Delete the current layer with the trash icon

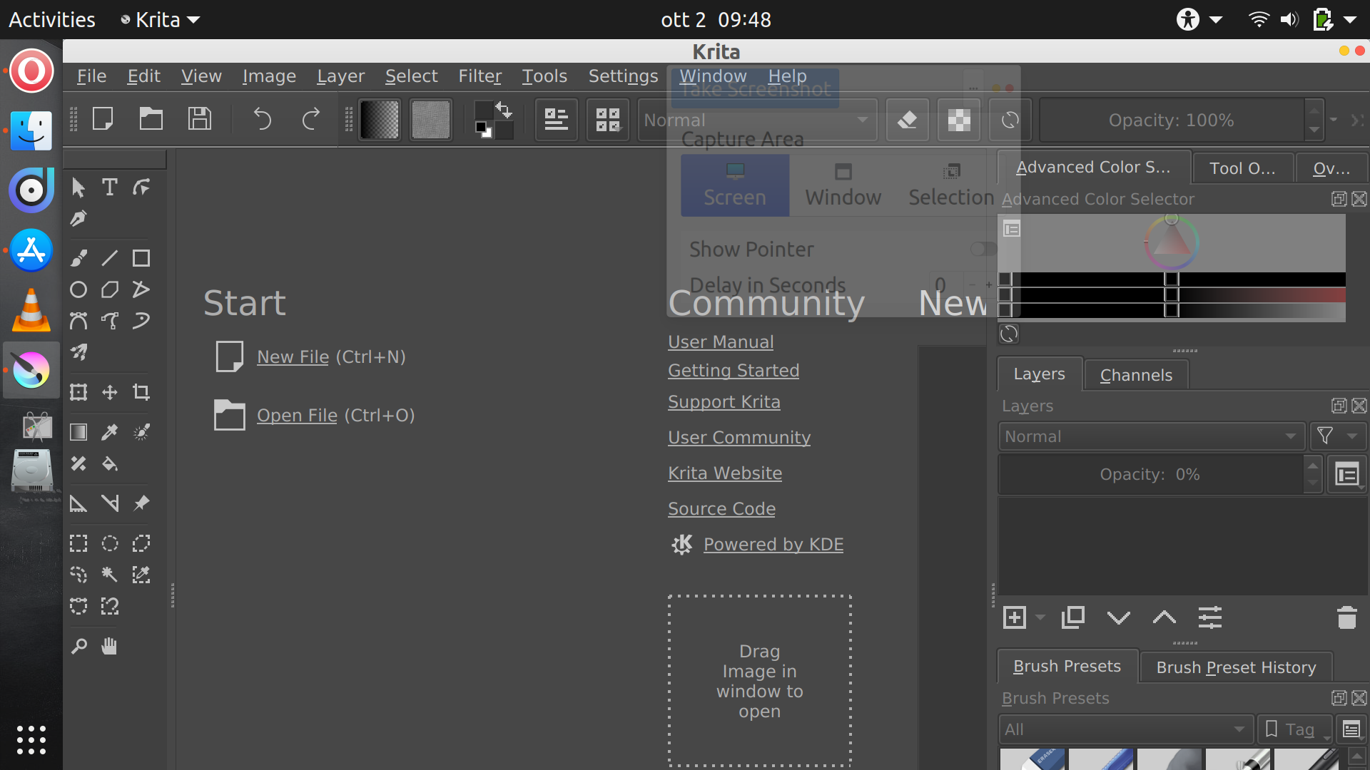point(1346,617)
